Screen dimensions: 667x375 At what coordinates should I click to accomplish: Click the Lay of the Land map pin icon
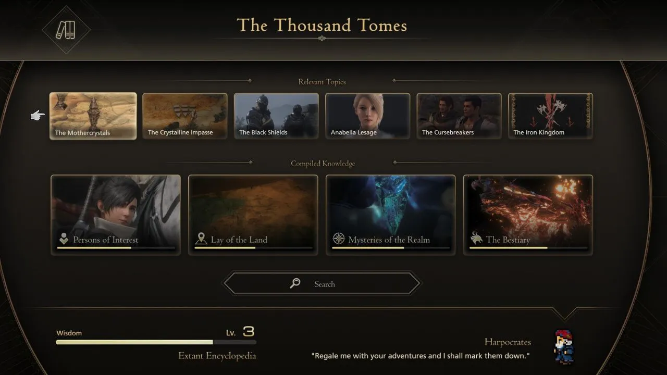[x=201, y=239]
